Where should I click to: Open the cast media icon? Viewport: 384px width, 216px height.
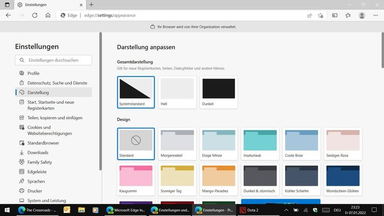335,16
